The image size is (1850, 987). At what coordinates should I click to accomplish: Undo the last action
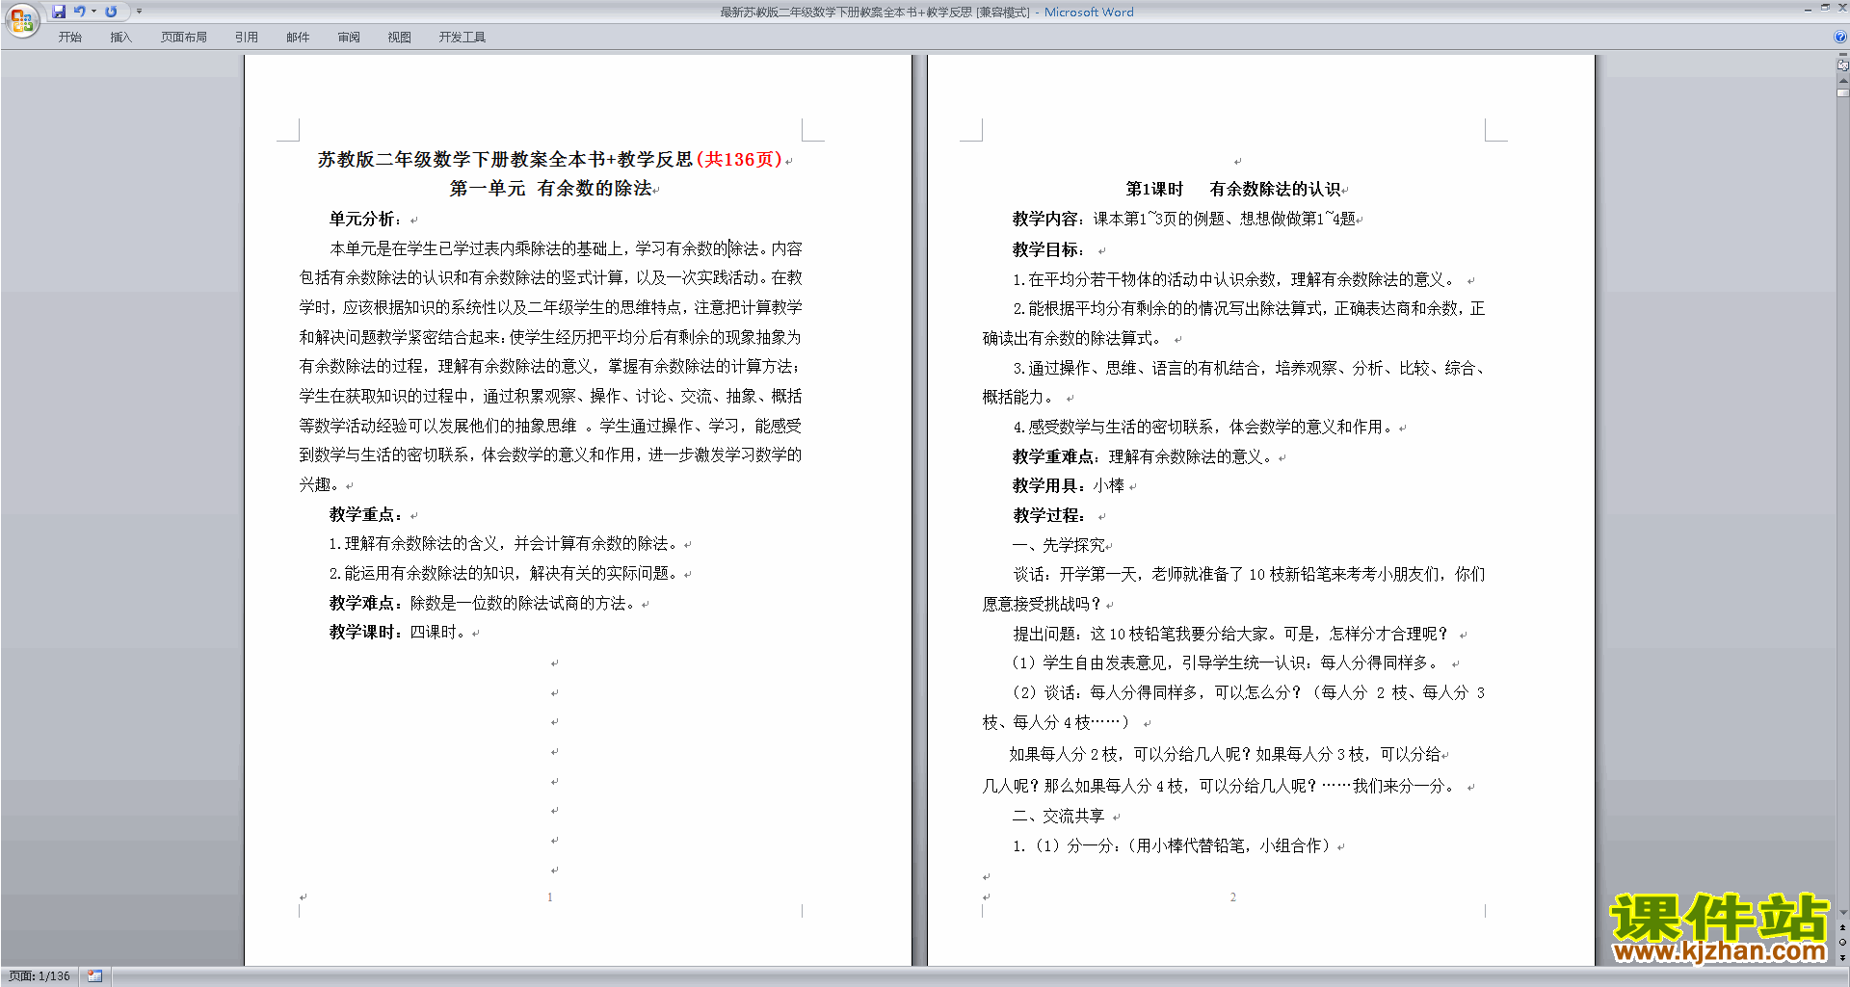coord(79,12)
